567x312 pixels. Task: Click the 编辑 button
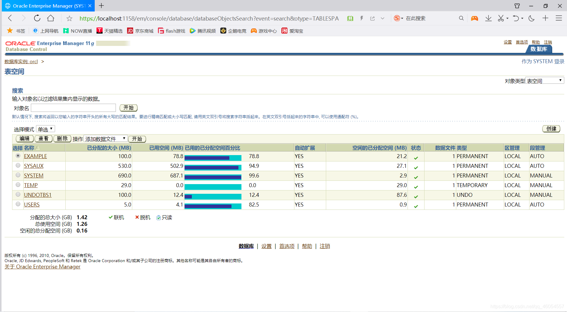point(25,138)
